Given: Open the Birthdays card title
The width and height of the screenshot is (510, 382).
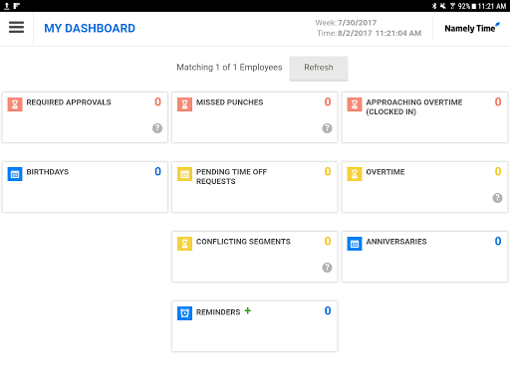Looking at the screenshot, I should click(48, 172).
